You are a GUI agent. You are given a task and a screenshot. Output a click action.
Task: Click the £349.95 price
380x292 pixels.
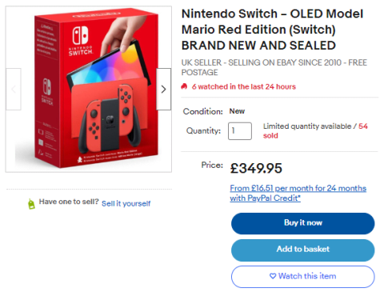point(256,168)
